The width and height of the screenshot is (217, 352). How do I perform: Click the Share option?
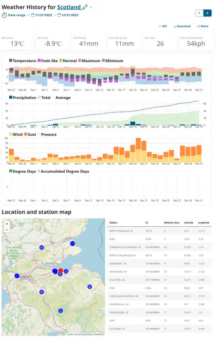pyautogui.click(x=203, y=26)
